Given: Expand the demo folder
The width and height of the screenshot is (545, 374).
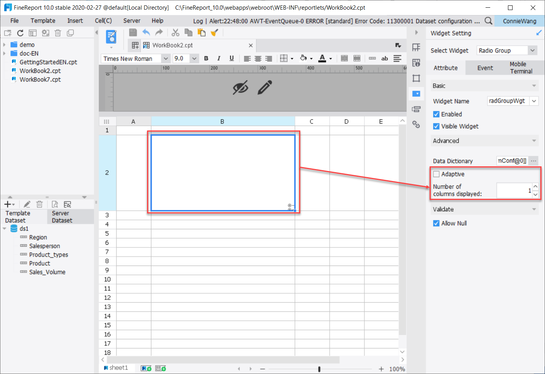Looking at the screenshot, I should tap(4, 45).
